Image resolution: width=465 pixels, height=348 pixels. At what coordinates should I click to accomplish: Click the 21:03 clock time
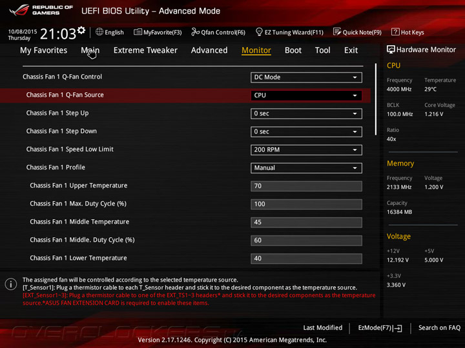pos(58,34)
